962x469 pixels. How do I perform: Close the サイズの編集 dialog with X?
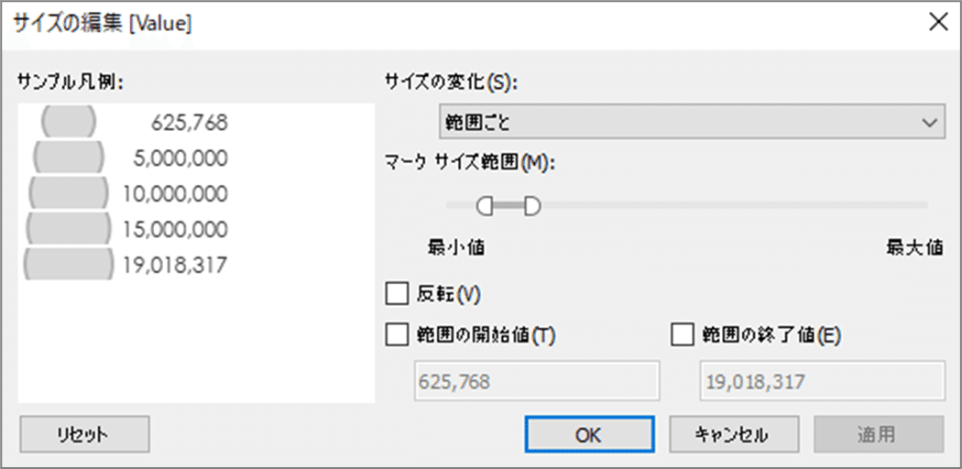pyautogui.click(x=939, y=23)
